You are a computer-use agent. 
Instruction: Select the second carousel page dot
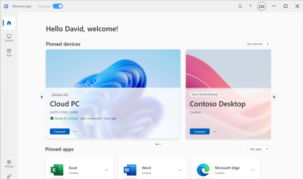(160, 144)
